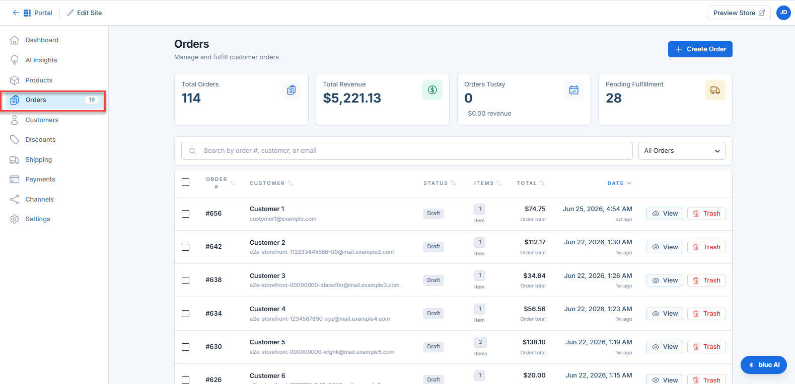Click customer1@example.com email
Viewport: 795px width, 384px height.
pos(283,219)
